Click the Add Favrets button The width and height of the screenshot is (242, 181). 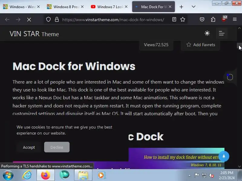[200, 45]
